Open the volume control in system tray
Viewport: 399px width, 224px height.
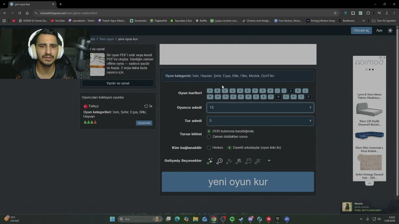(x=379, y=219)
